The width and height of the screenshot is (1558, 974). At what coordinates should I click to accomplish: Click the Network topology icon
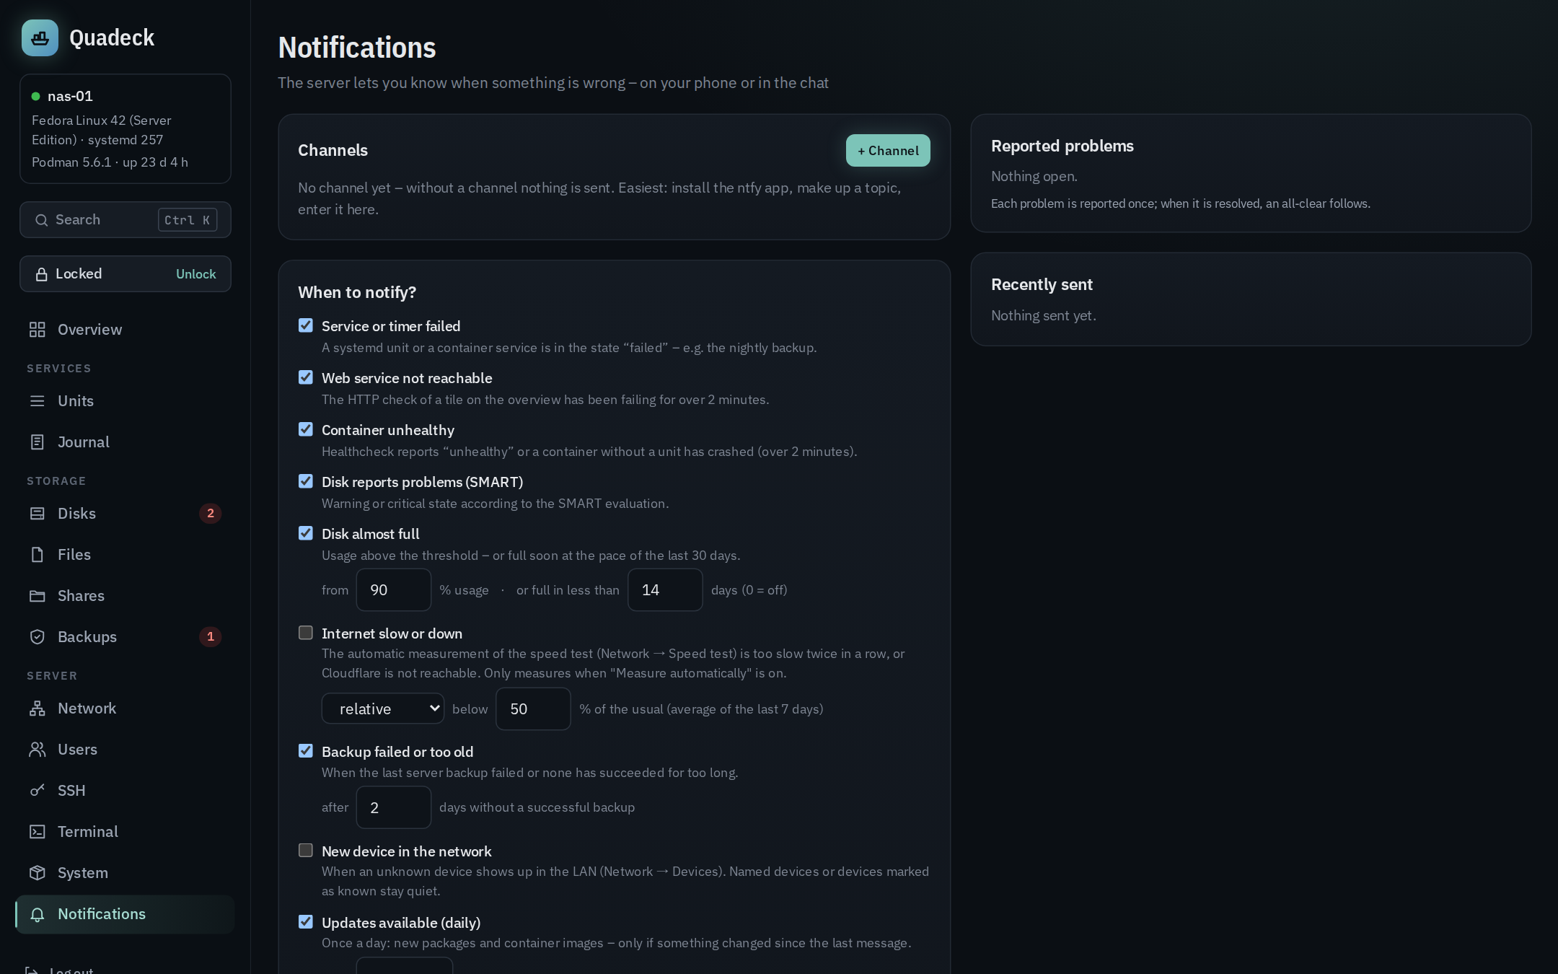(x=38, y=708)
